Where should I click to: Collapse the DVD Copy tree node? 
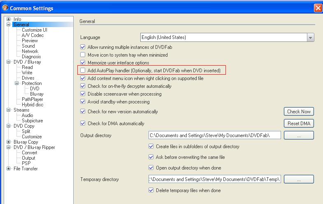[x=9, y=126]
